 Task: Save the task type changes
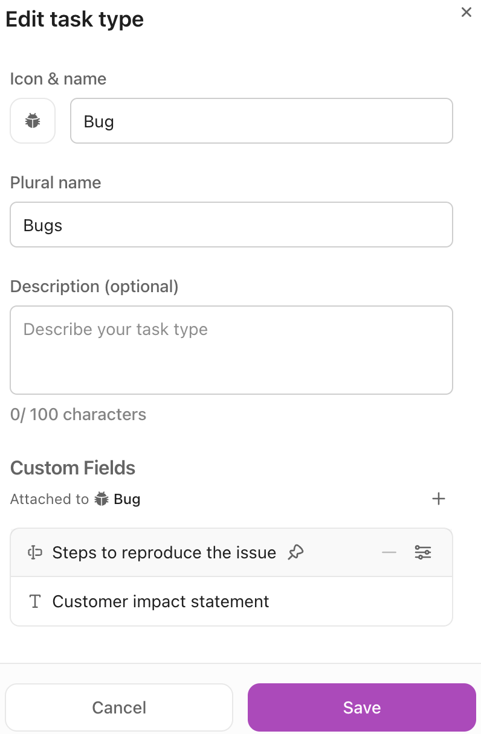[361, 707]
